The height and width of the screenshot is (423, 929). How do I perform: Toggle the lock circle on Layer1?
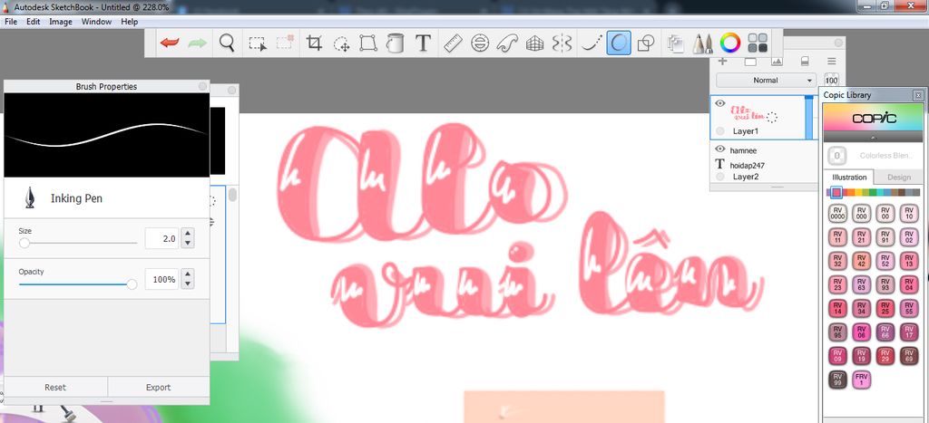(x=719, y=130)
